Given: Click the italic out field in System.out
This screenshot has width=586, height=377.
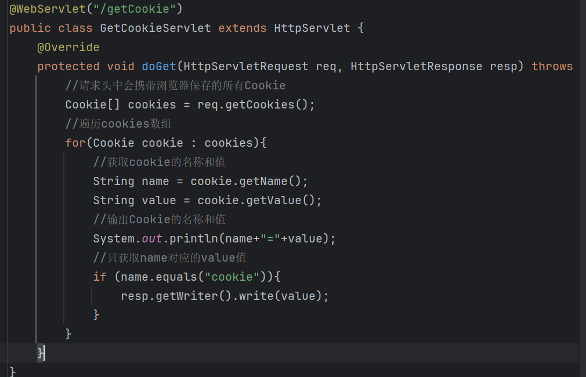Looking at the screenshot, I should coord(152,239).
